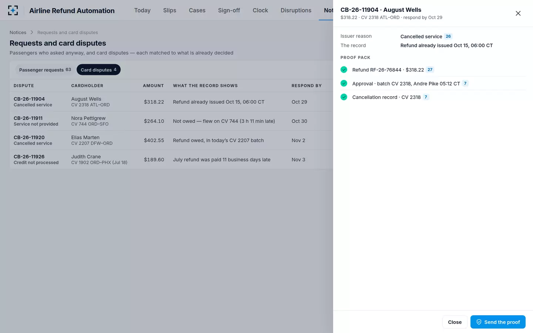Select the Card disputes filter pill
This screenshot has height=333, width=533.
(x=98, y=70)
